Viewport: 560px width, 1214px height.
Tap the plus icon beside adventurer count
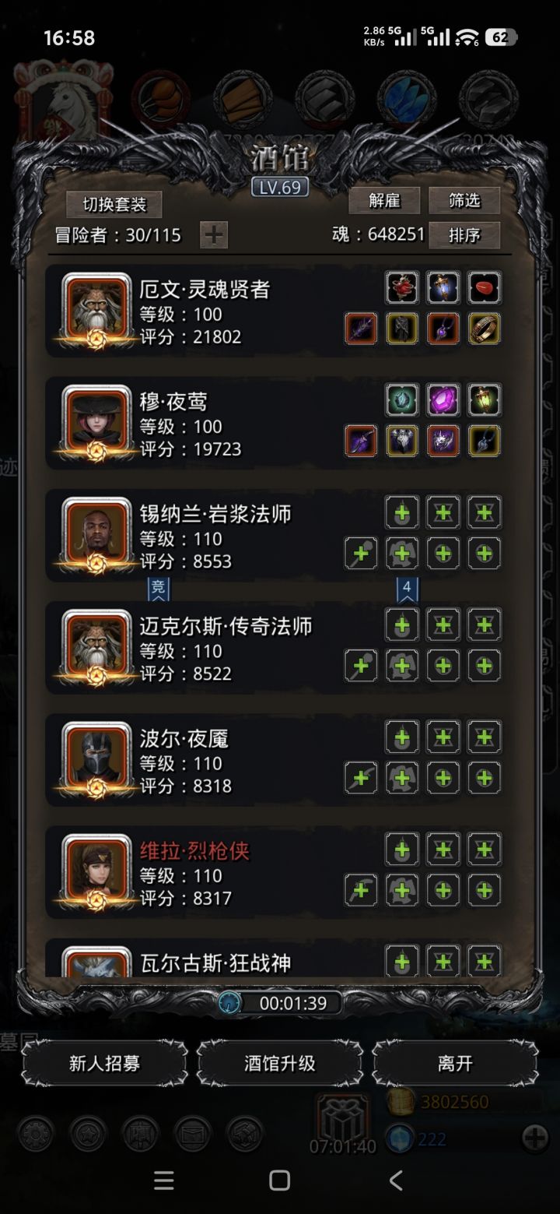(214, 234)
